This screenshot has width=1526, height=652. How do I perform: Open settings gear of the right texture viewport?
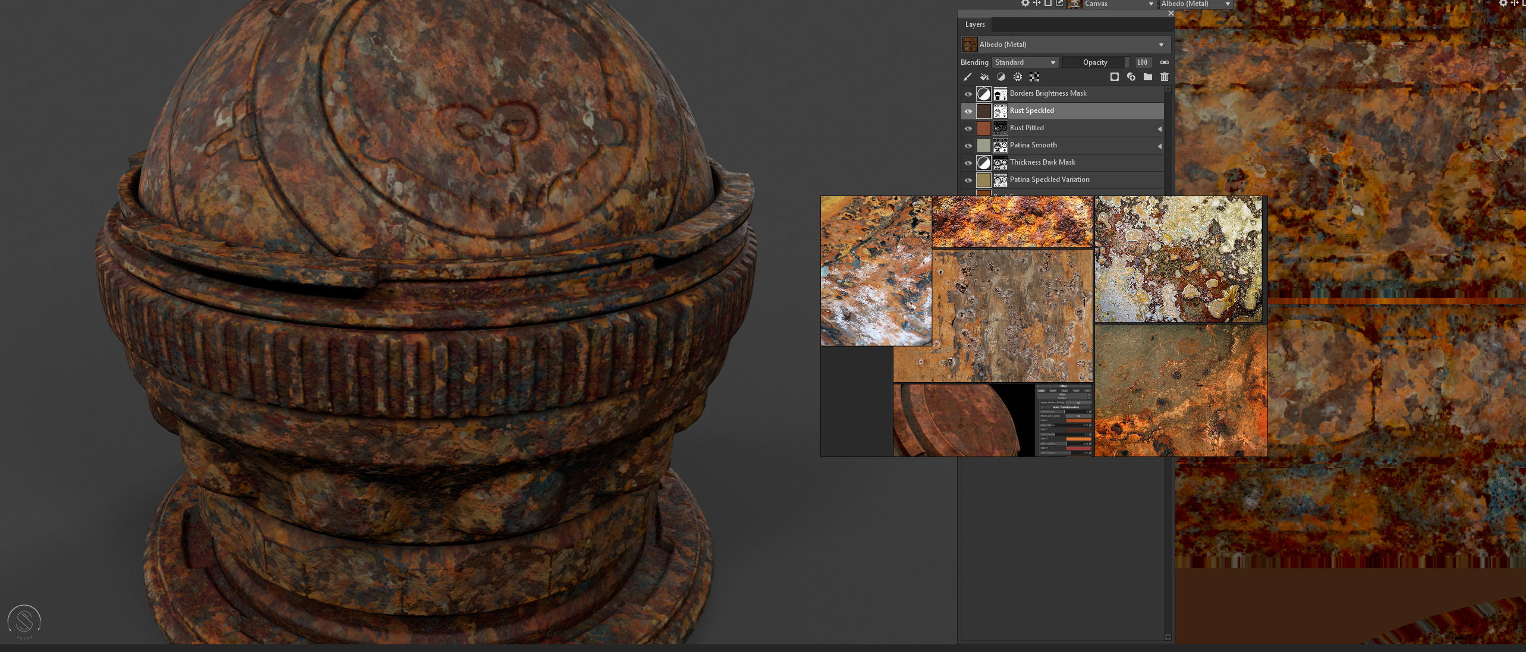click(x=1503, y=3)
